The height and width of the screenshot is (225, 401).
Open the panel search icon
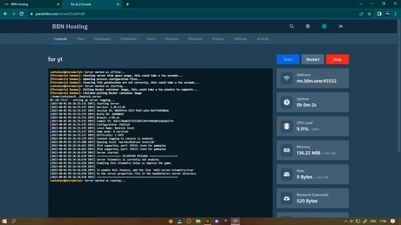click(291, 26)
